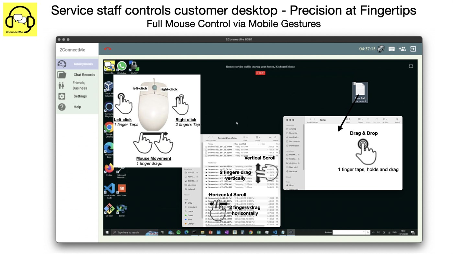Open Settings via the gear icon in sidebar
Screen dimensions: 453x254
click(61, 96)
